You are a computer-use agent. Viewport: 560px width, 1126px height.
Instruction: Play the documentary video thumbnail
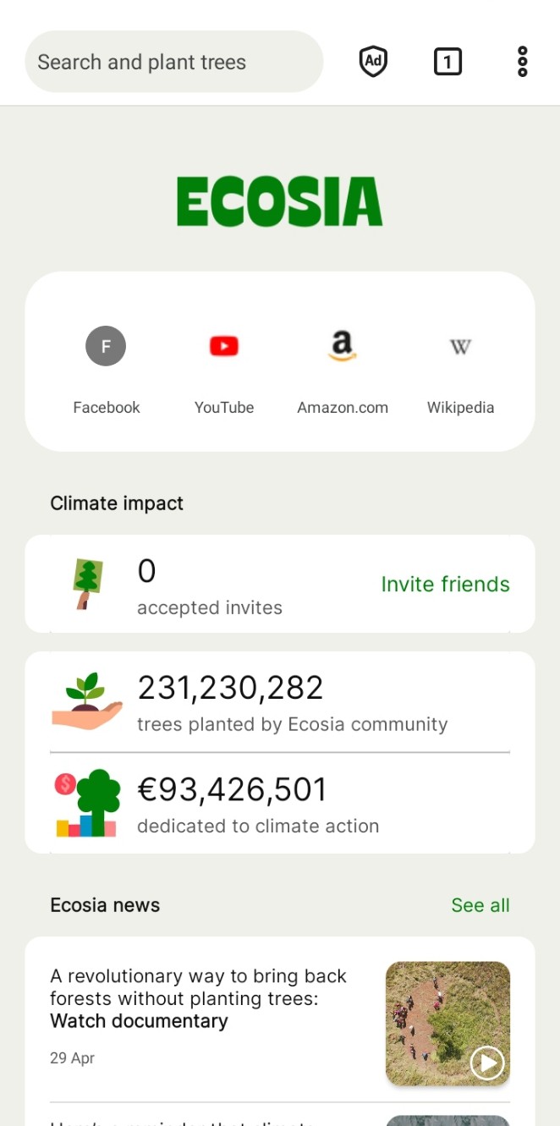(x=487, y=1063)
